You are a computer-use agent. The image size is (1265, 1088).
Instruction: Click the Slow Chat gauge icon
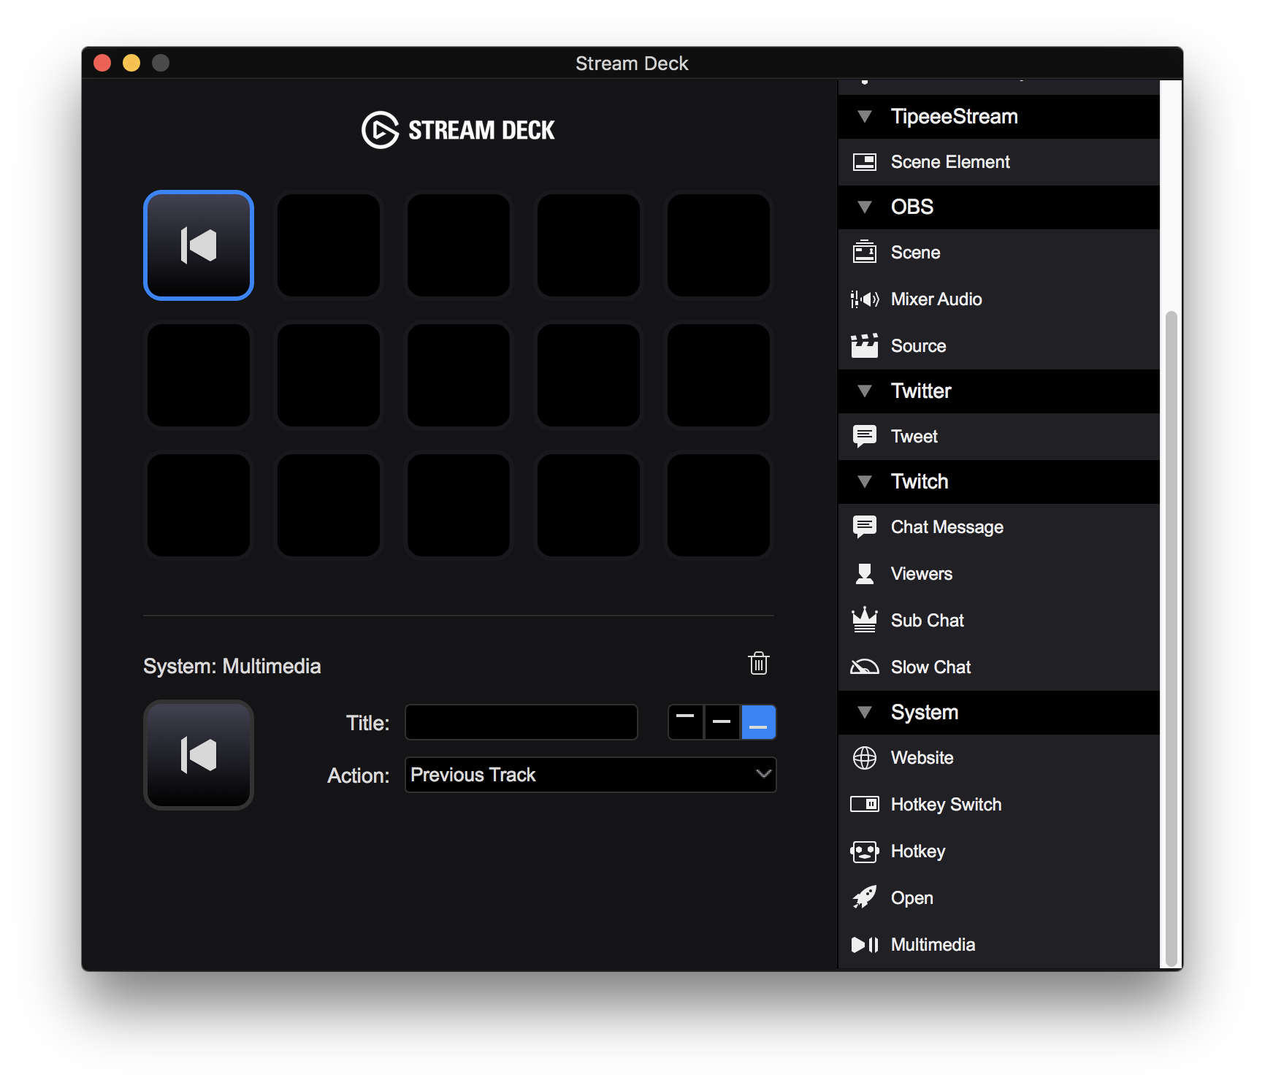[x=865, y=667]
